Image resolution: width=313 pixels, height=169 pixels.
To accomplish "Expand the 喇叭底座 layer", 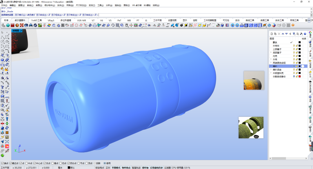I will 271,70.
